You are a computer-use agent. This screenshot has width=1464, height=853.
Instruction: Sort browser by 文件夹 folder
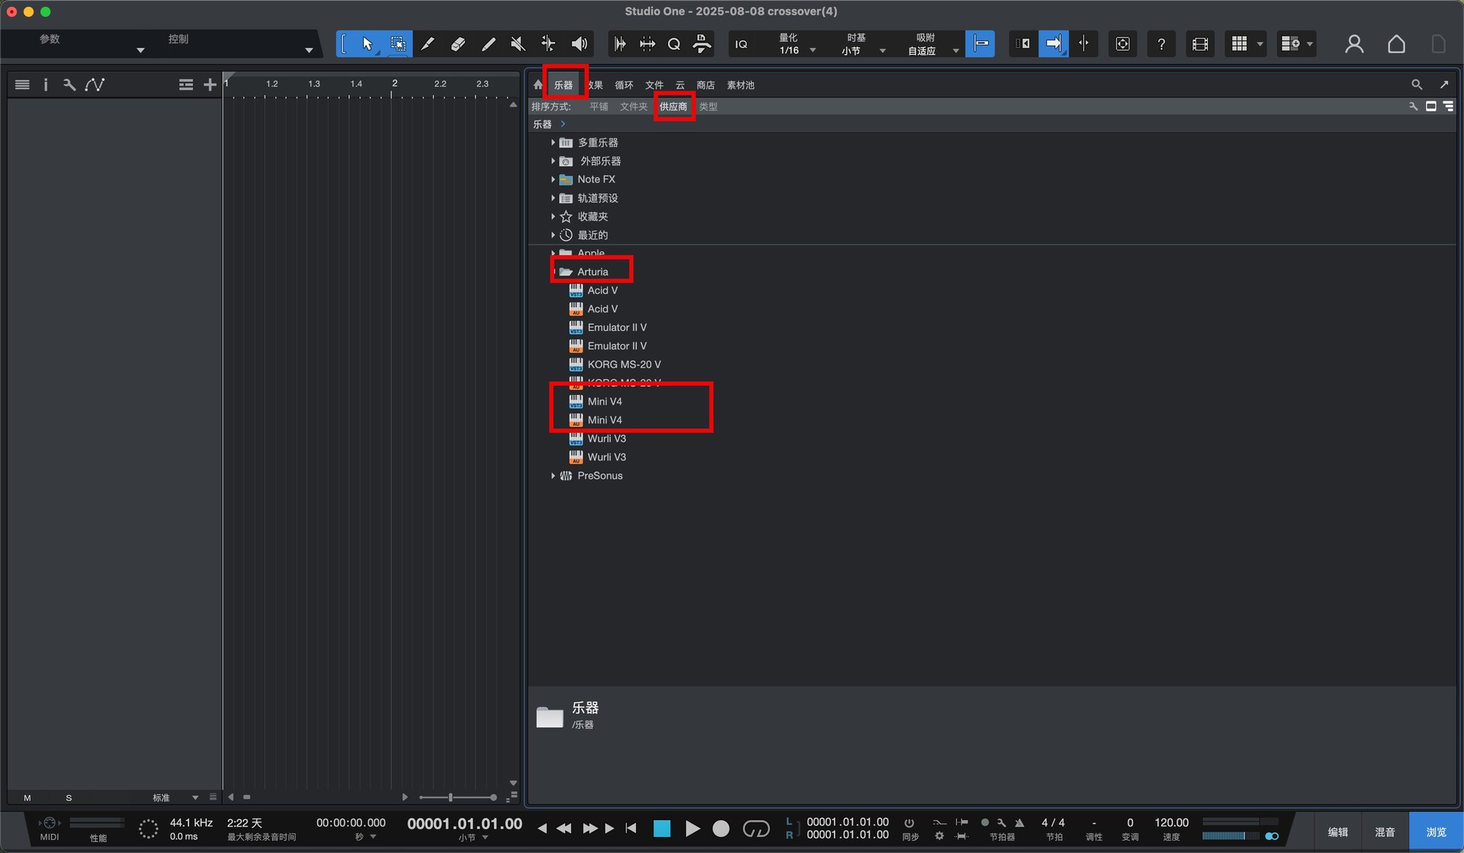click(634, 107)
